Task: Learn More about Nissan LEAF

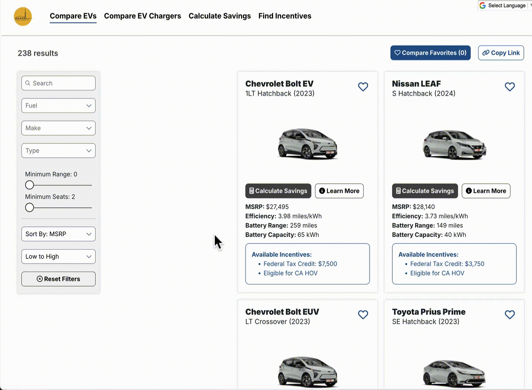Action: point(486,191)
